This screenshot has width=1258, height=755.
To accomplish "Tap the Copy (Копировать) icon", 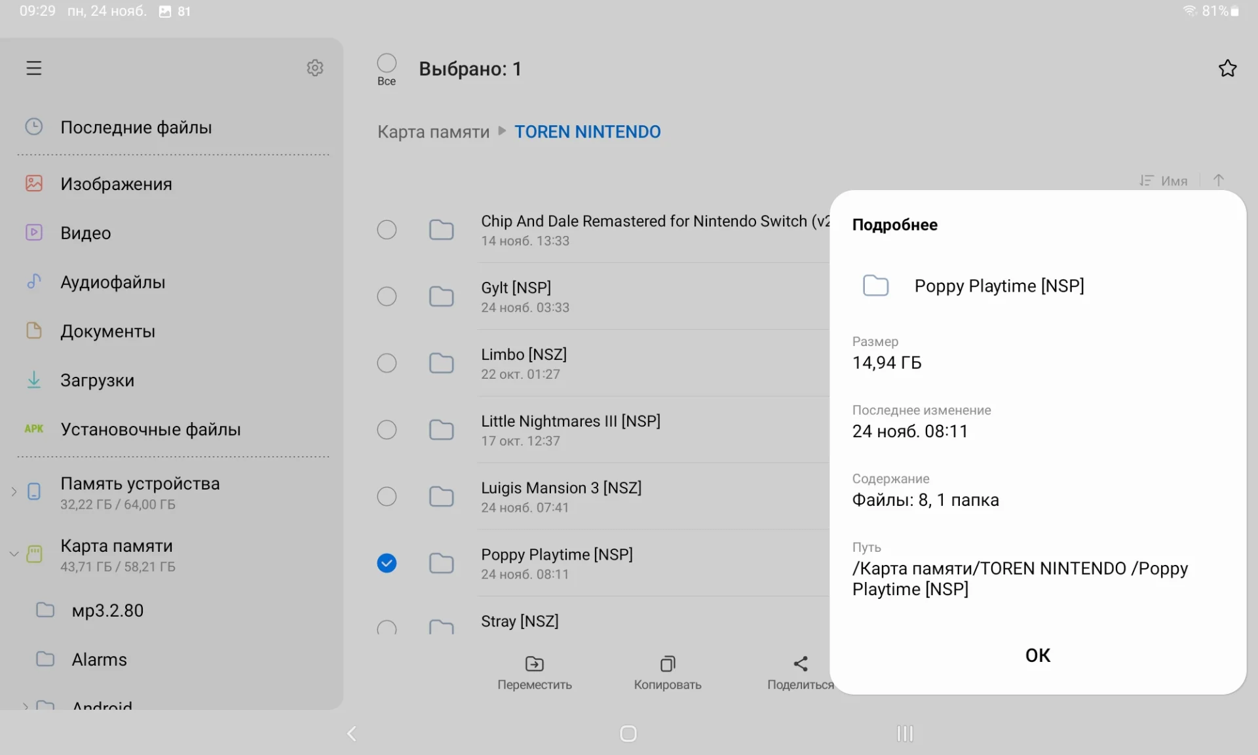I will tap(667, 665).
